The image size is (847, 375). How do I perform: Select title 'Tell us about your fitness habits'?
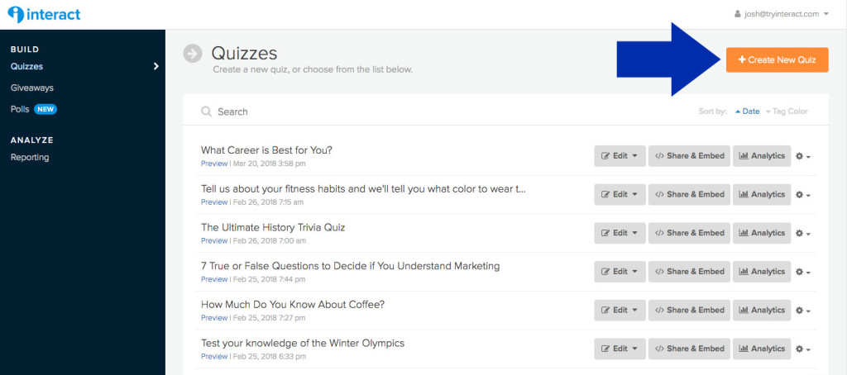[x=363, y=189]
